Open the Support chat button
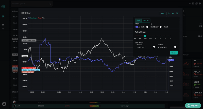The height and width of the screenshot is (109, 203). (x=193, y=105)
